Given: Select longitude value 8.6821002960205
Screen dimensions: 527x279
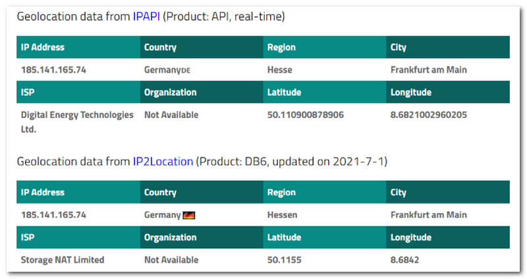Looking at the screenshot, I should click(x=429, y=115).
